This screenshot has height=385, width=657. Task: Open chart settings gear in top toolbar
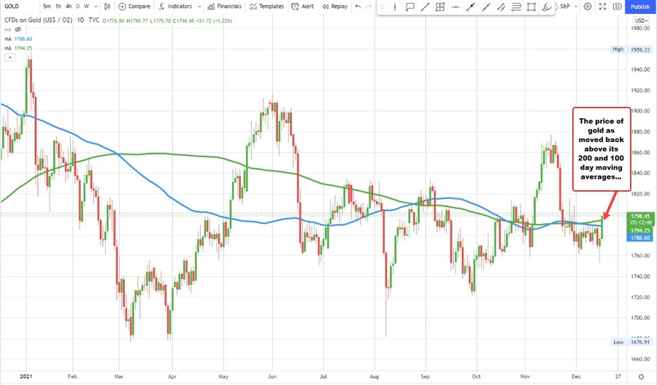[x=588, y=7]
